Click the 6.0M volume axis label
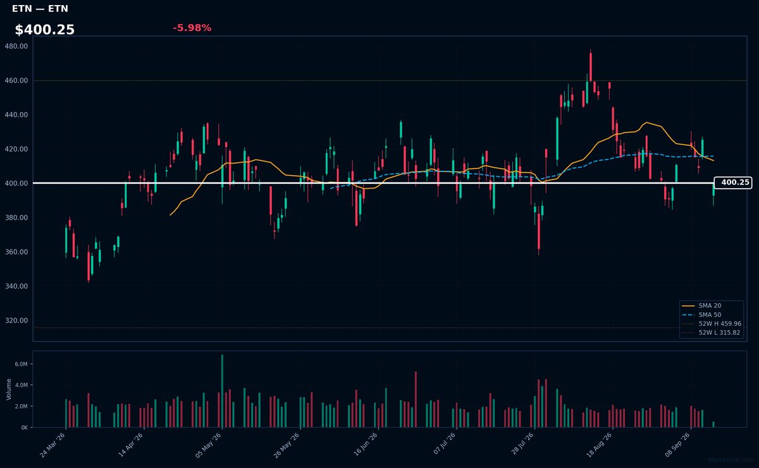Image resolution: width=759 pixels, height=468 pixels. coord(21,364)
